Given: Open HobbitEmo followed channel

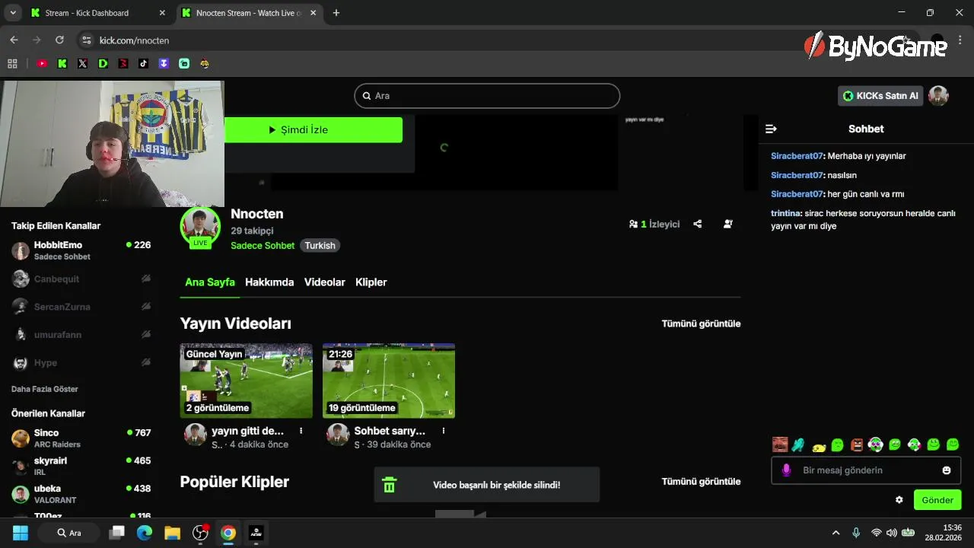Looking at the screenshot, I should point(81,250).
